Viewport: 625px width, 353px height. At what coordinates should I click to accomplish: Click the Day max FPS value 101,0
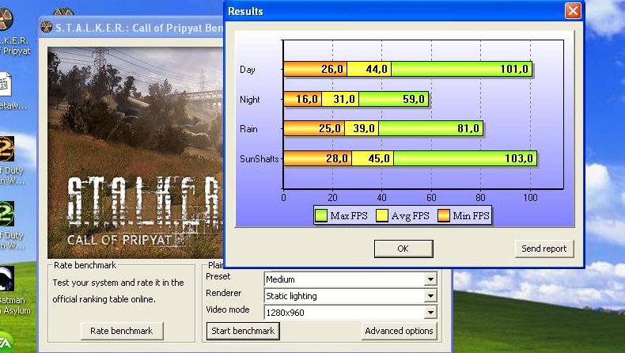[513, 69]
